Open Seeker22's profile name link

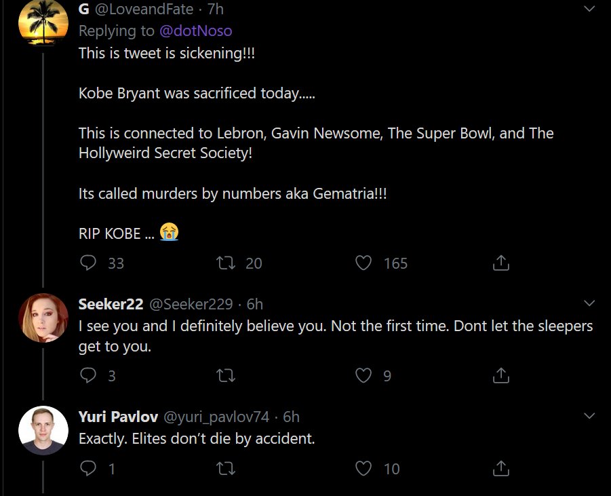111,303
